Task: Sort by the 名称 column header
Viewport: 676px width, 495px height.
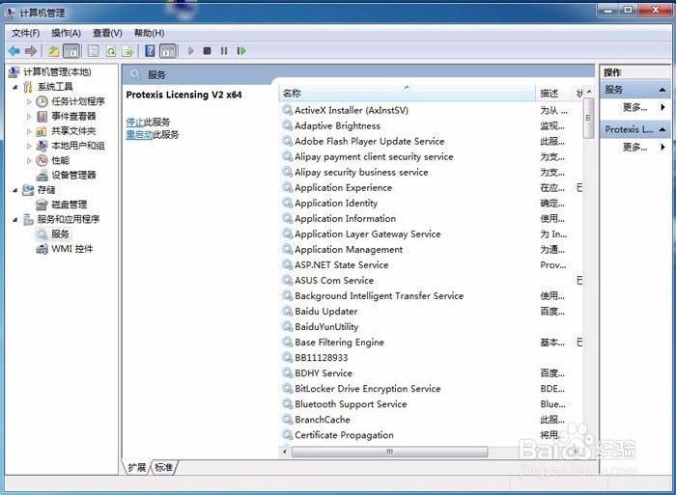Action: pos(407,93)
